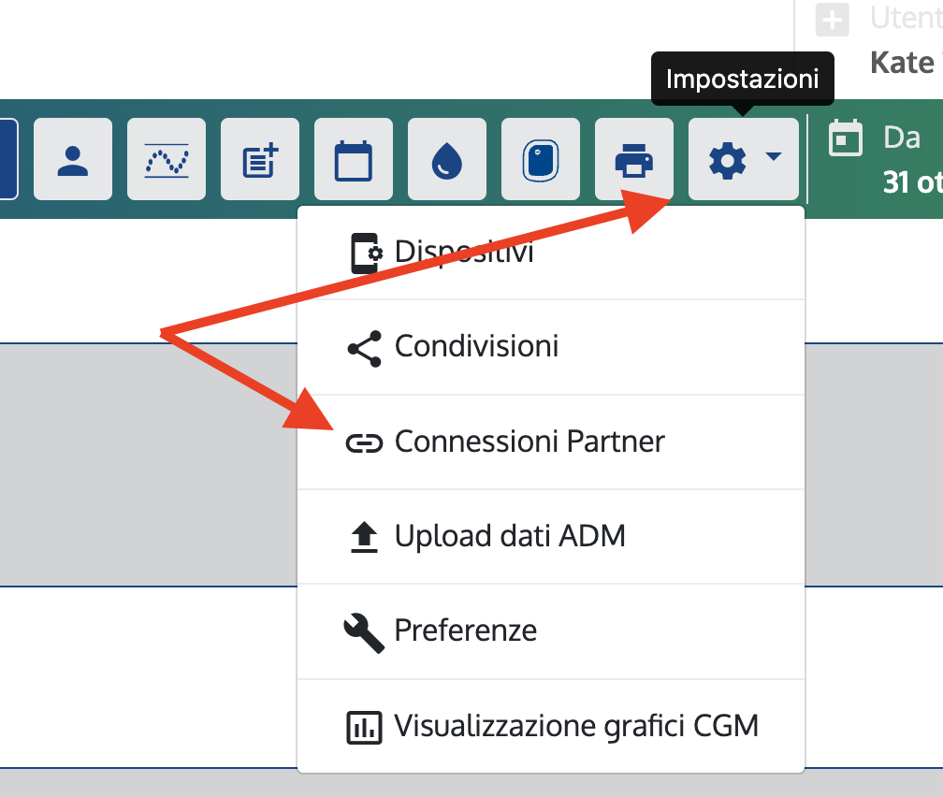This screenshot has width=943, height=797.
Task: Click the upload arrow icon
Action: click(364, 537)
